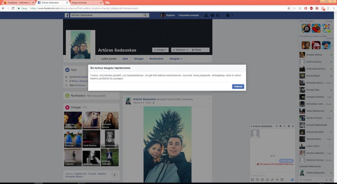Attach photo icon in chat toolbar

[253, 180]
